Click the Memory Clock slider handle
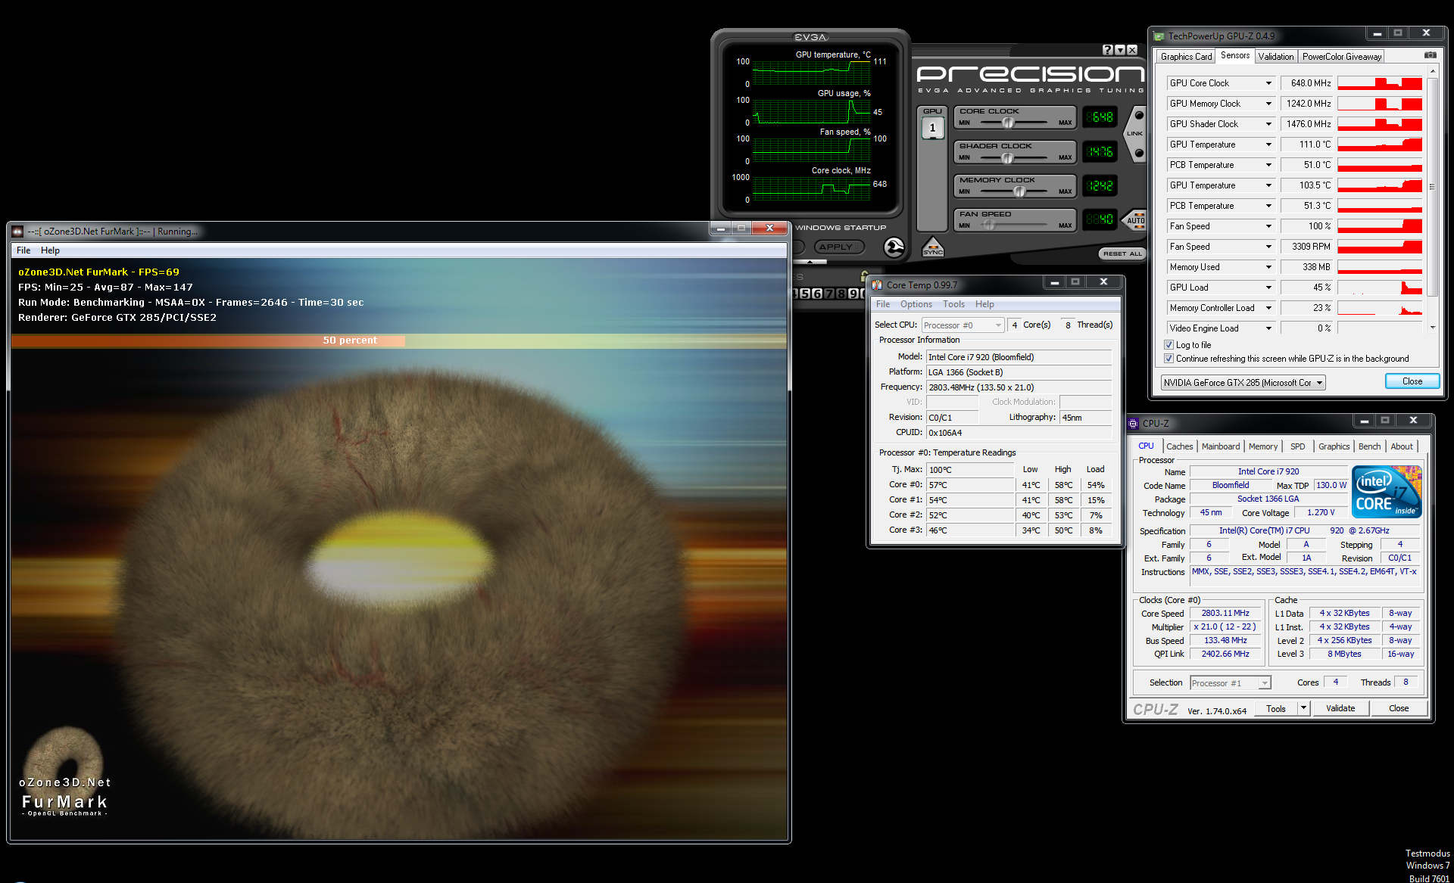 pyautogui.click(x=1019, y=191)
